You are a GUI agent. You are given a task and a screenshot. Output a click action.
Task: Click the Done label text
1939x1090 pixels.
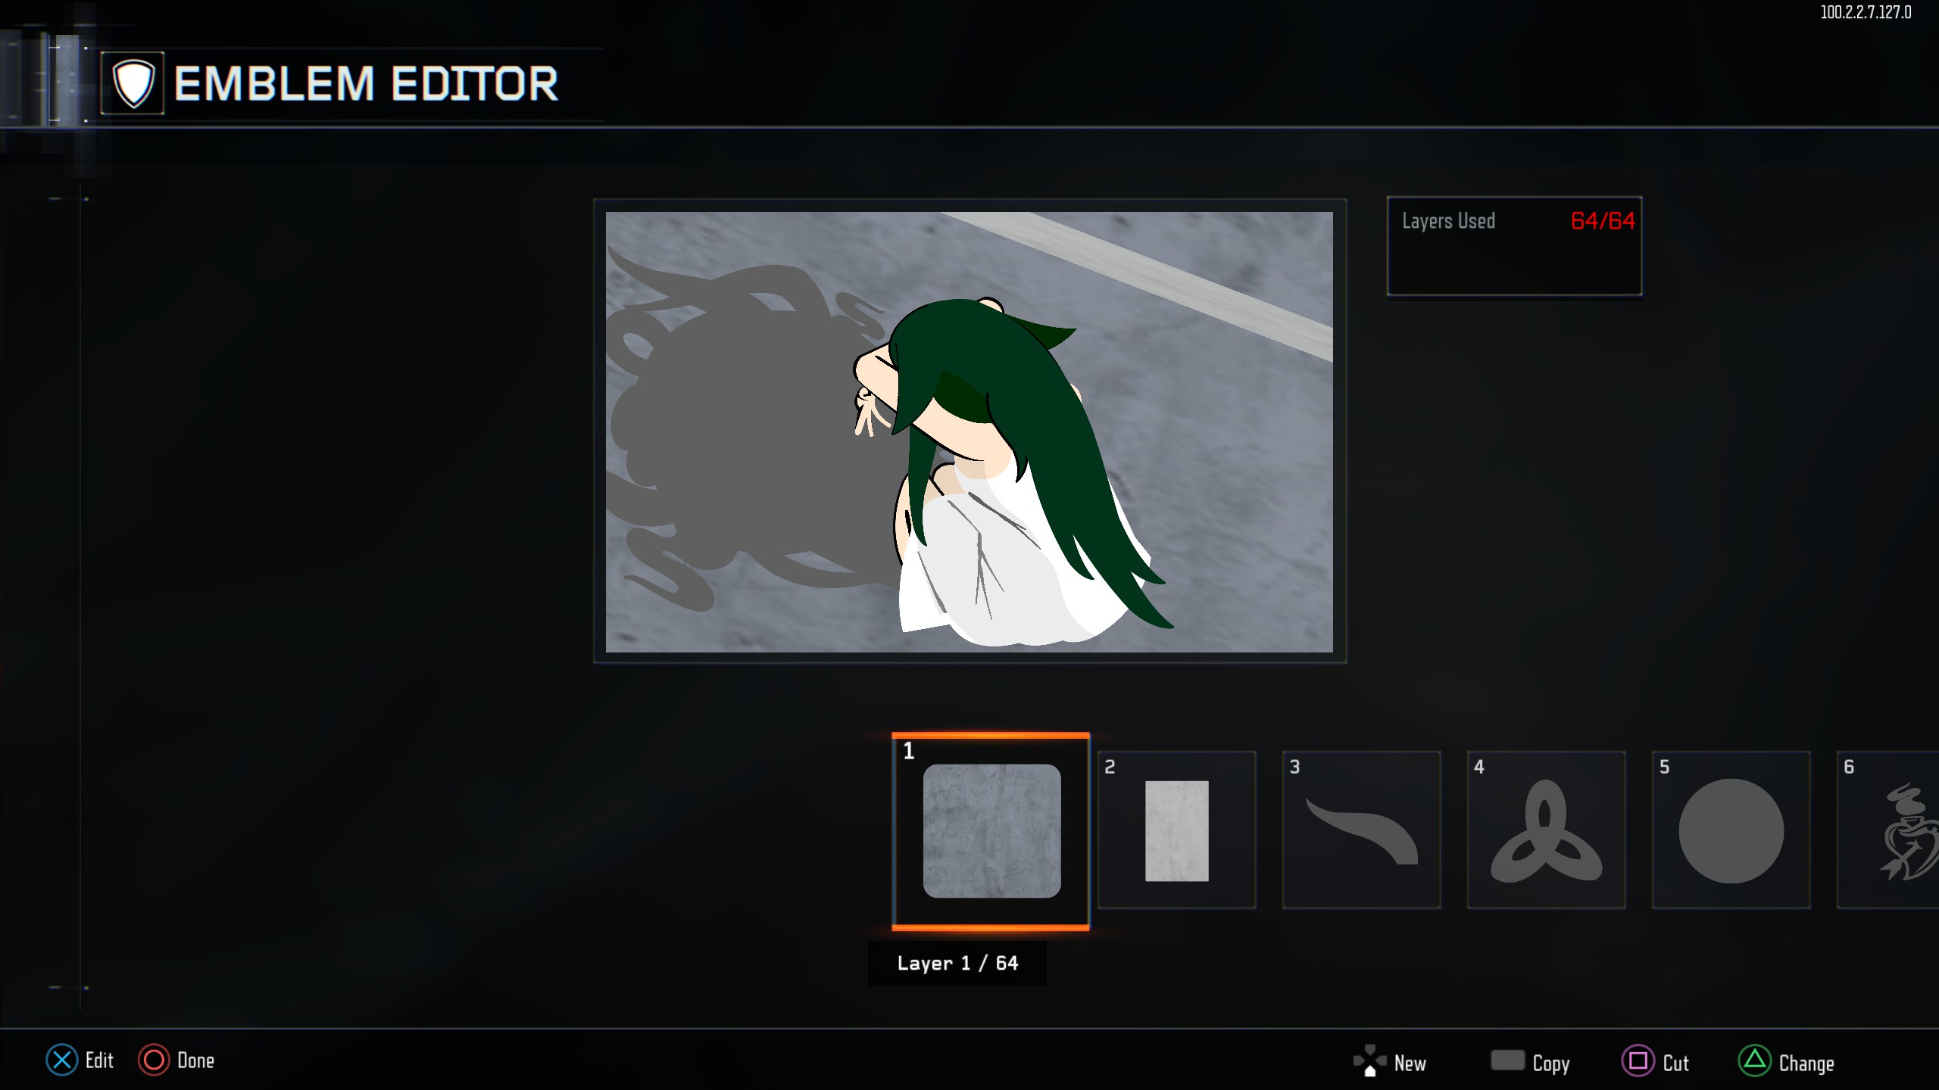pos(195,1060)
